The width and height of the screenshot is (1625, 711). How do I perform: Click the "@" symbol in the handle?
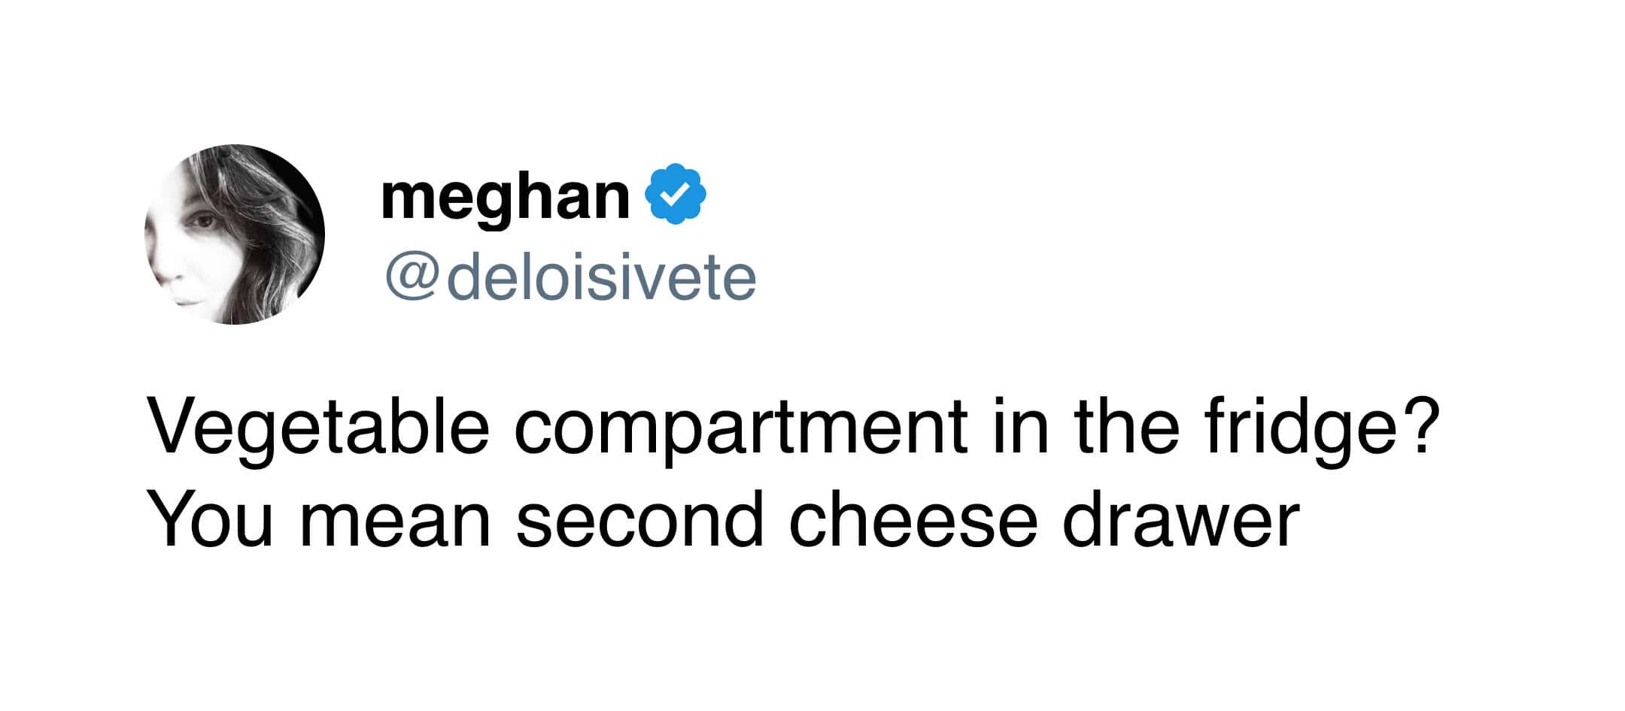(412, 278)
